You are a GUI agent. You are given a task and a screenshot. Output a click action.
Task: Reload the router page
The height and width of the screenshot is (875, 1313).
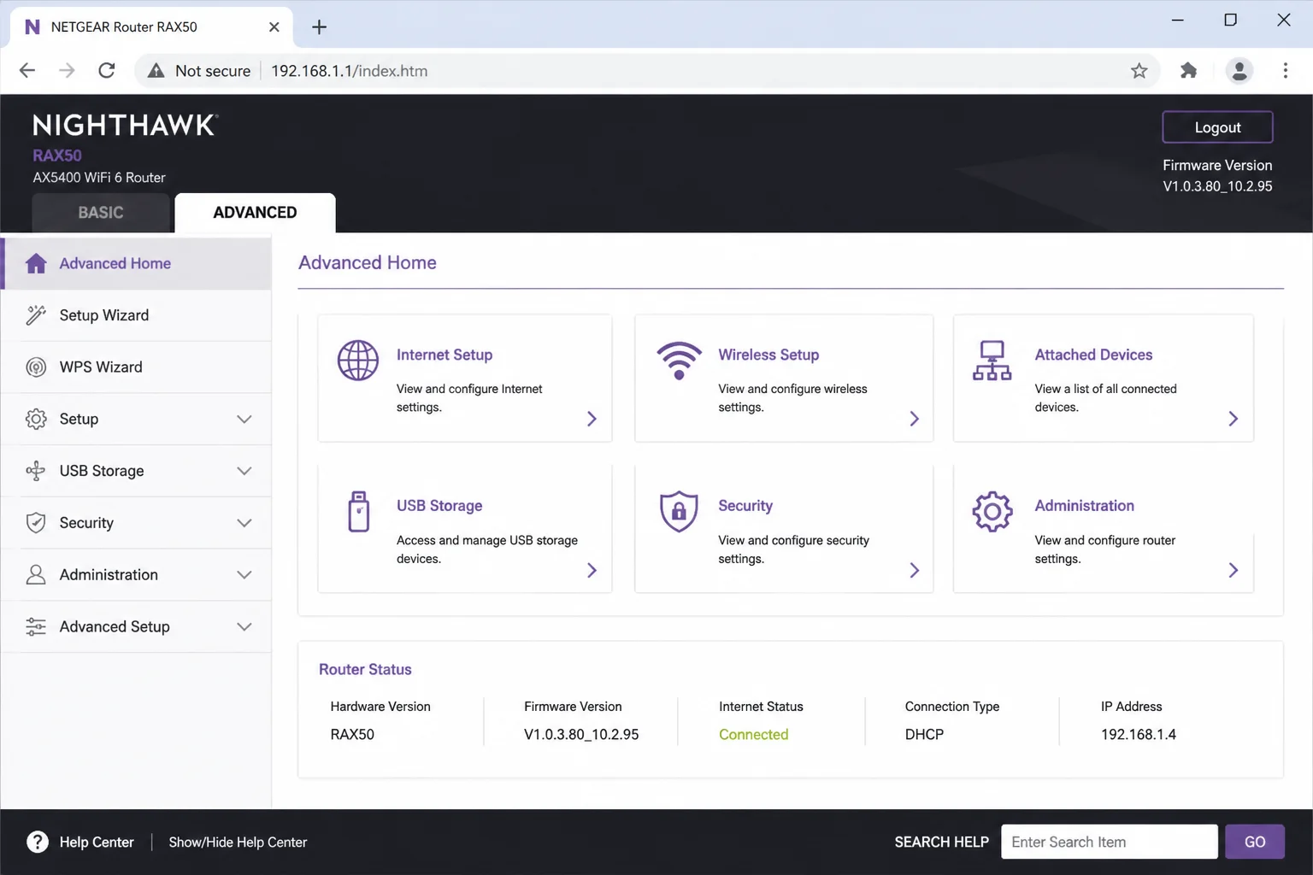[x=107, y=71]
